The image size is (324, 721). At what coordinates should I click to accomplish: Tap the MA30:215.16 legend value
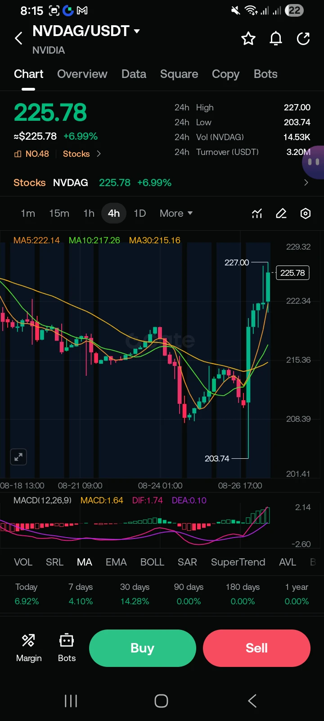click(x=154, y=240)
